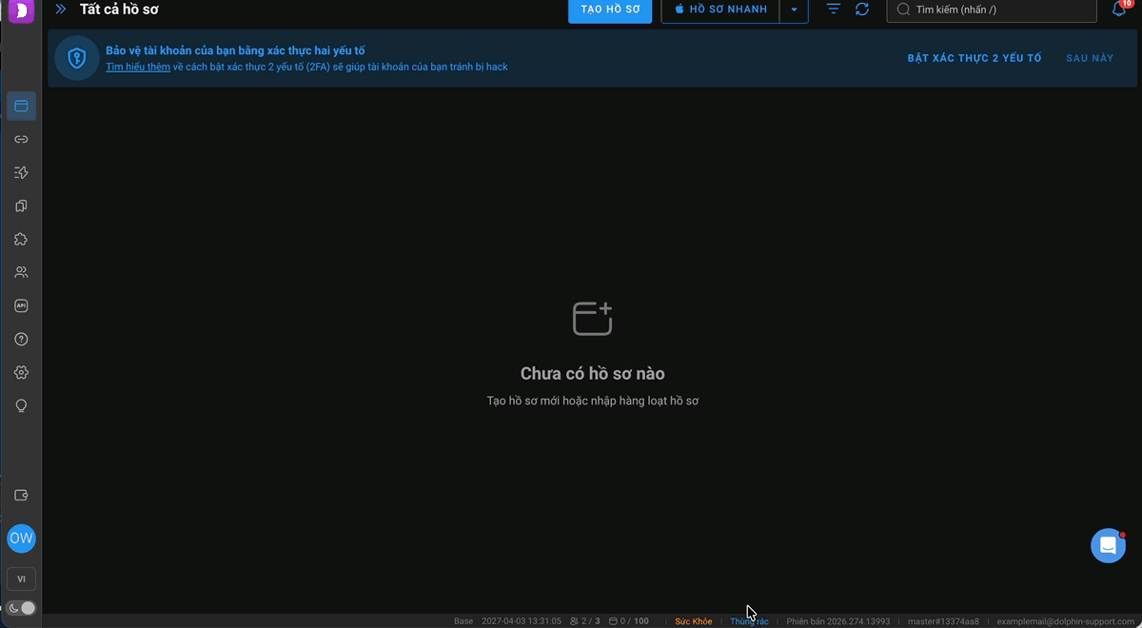
Task: Open the Thùng rác link
Action: [750, 621]
